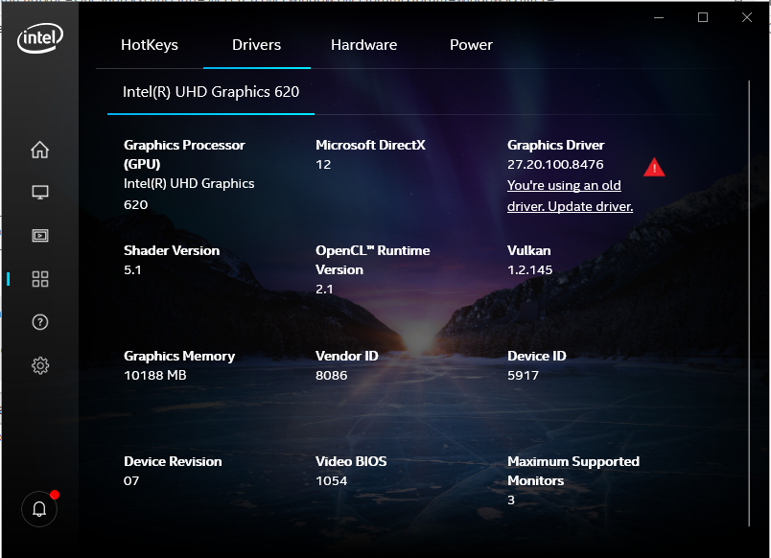Screen dimensions: 771x558
Task: Click the Video BIOS heading
Action: click(351, 461)
